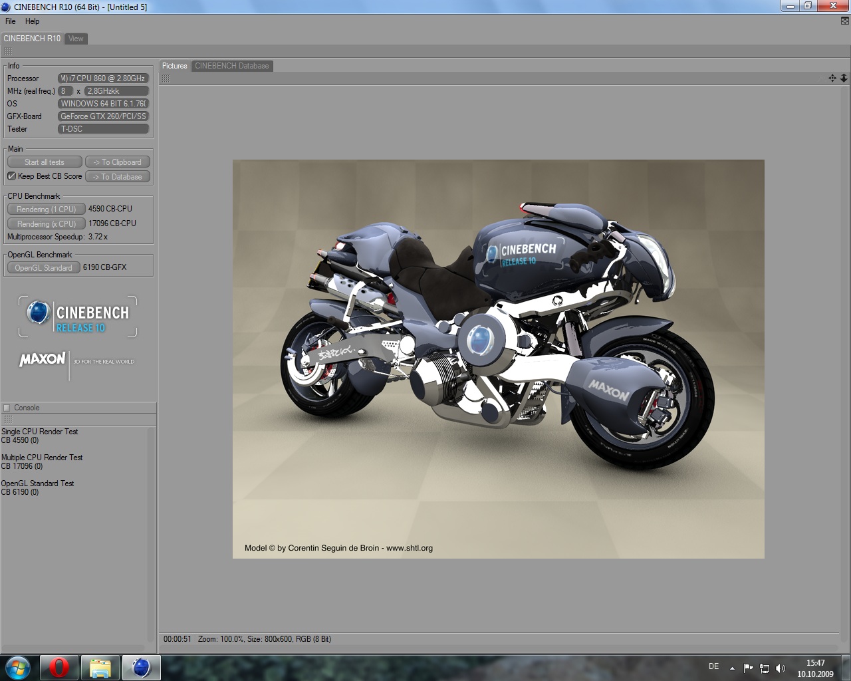Switch to the View tab
Image resolution: width=851 pixels, height=681 pixels.
76,39
